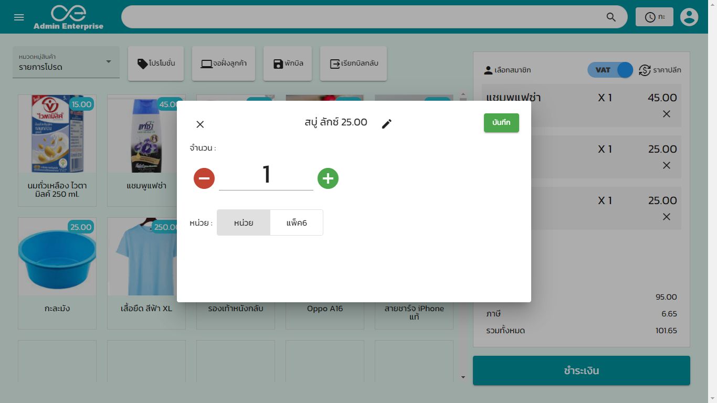Select the หน่วย unit option
The height and width of the screenshot is (403, 717).
coord(243,222)
